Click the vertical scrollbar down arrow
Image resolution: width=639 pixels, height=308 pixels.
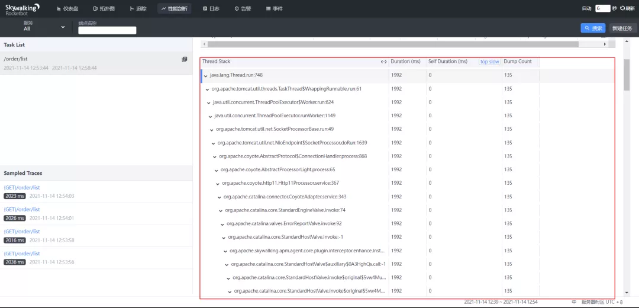point(627,293)
